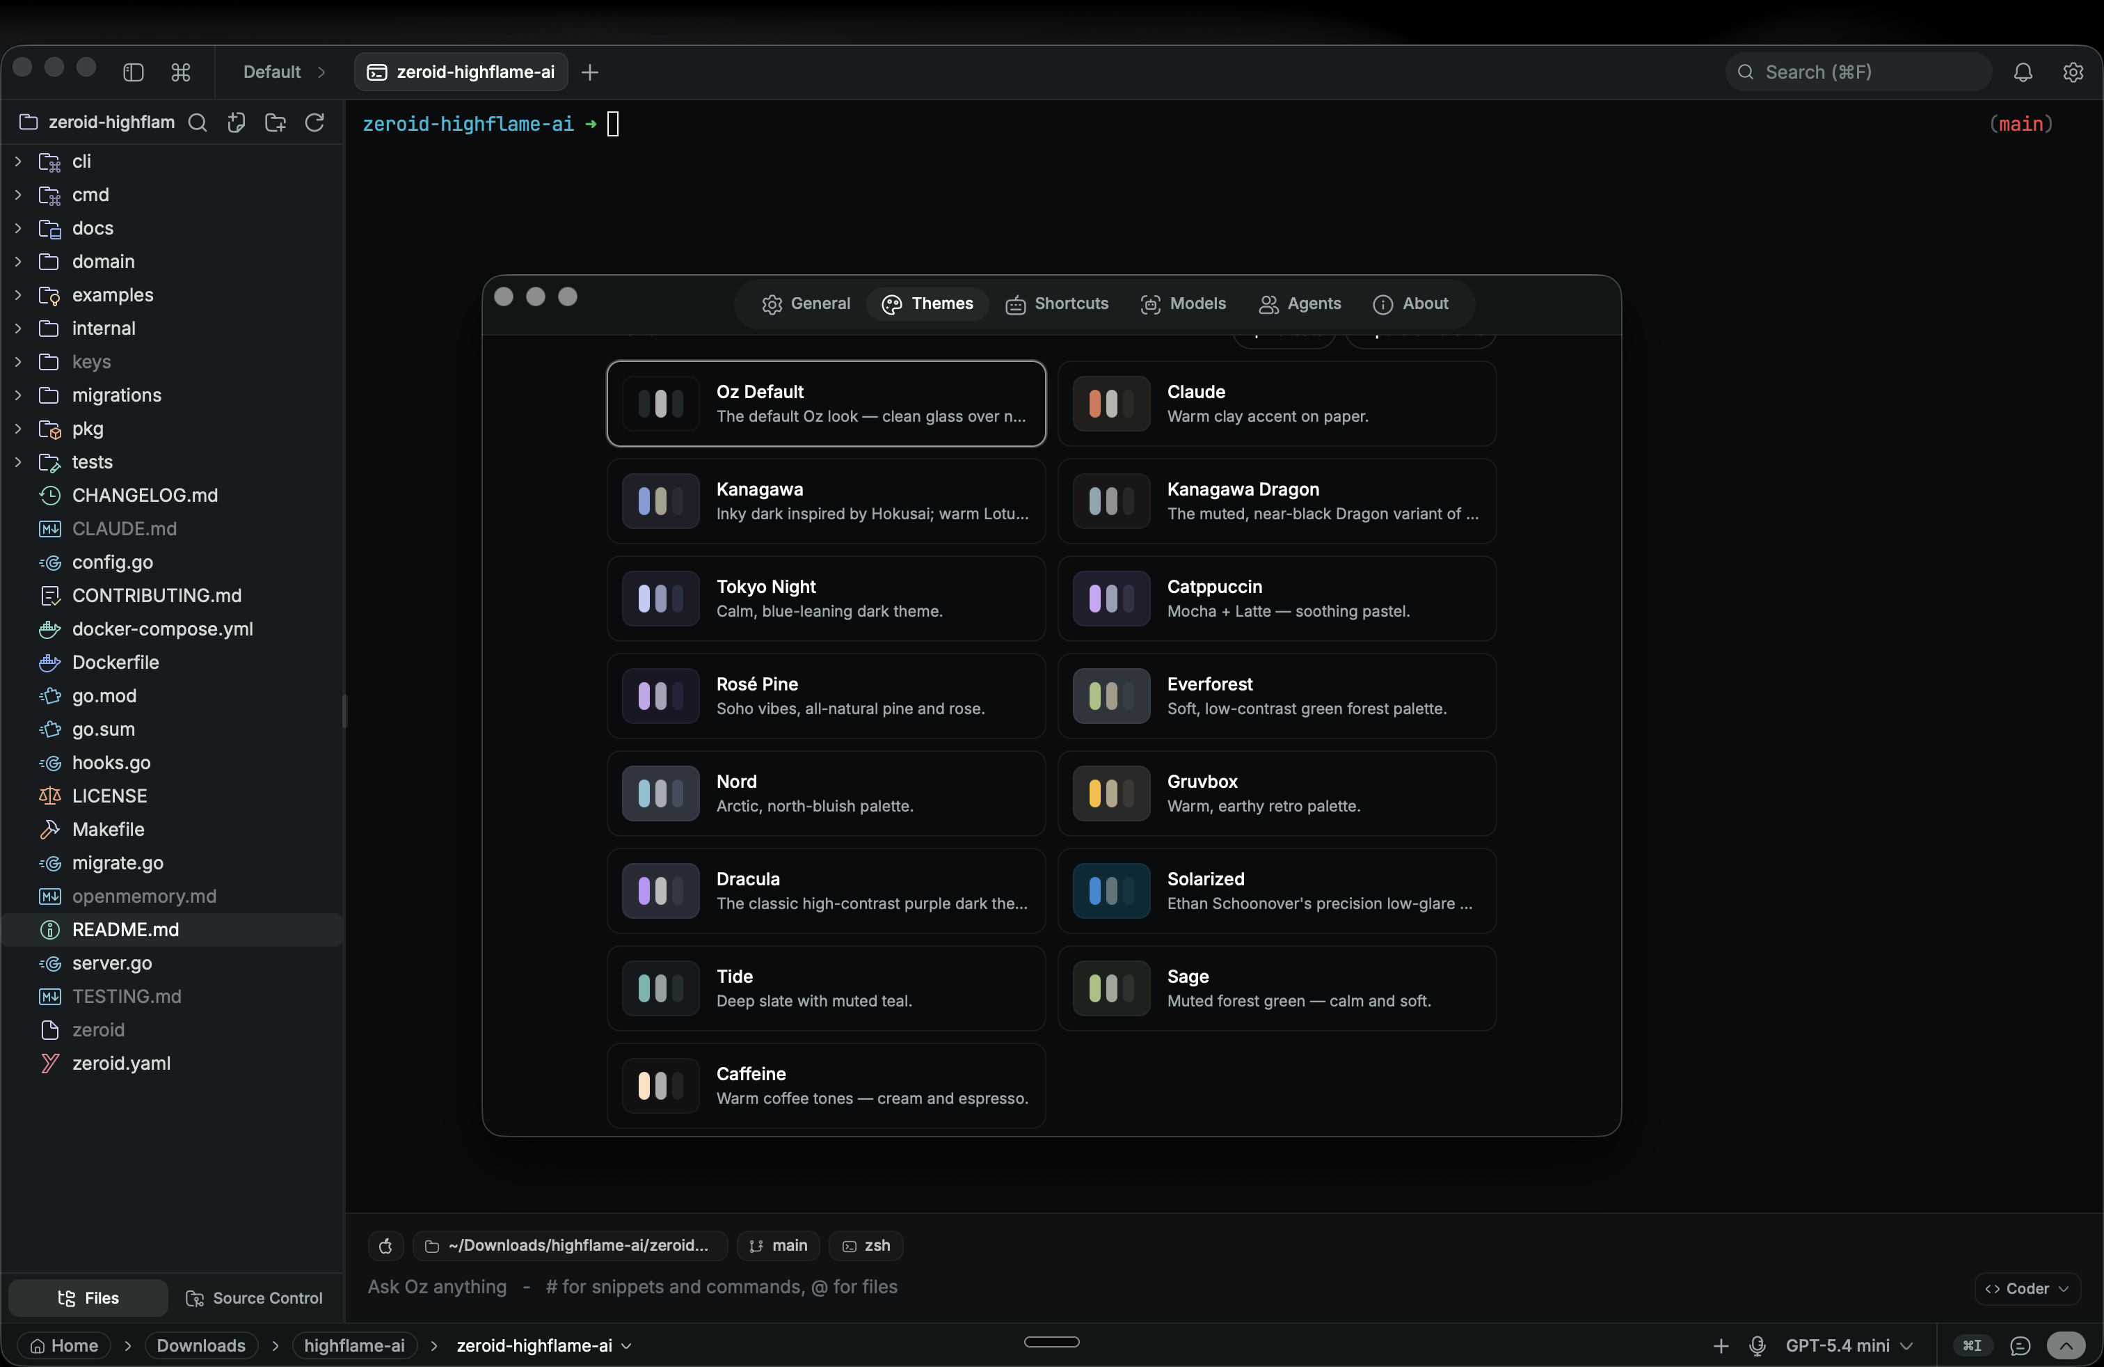Image resolution: width=2104 pixels, height=1367 pixels.
Task: Toggle the sidebar panel icon
Action: [x=134, y=72]
